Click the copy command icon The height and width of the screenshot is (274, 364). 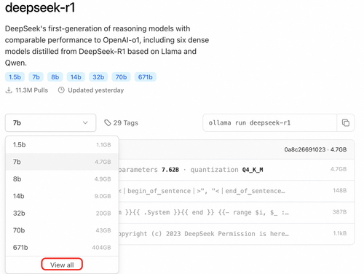click(346, 122)
